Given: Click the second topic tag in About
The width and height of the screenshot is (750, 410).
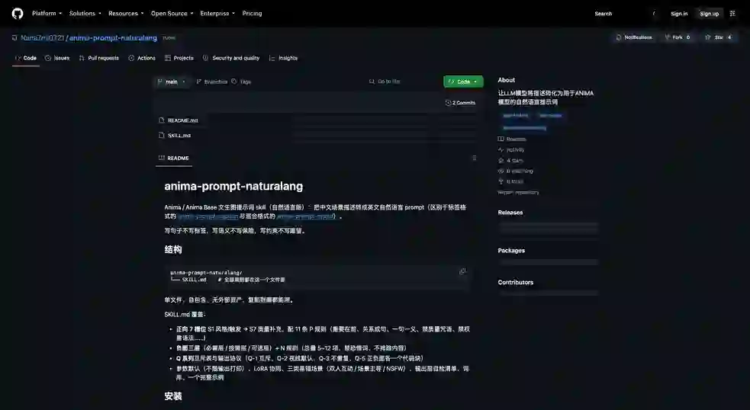Looking at the screenshot, I should (551, 115).
